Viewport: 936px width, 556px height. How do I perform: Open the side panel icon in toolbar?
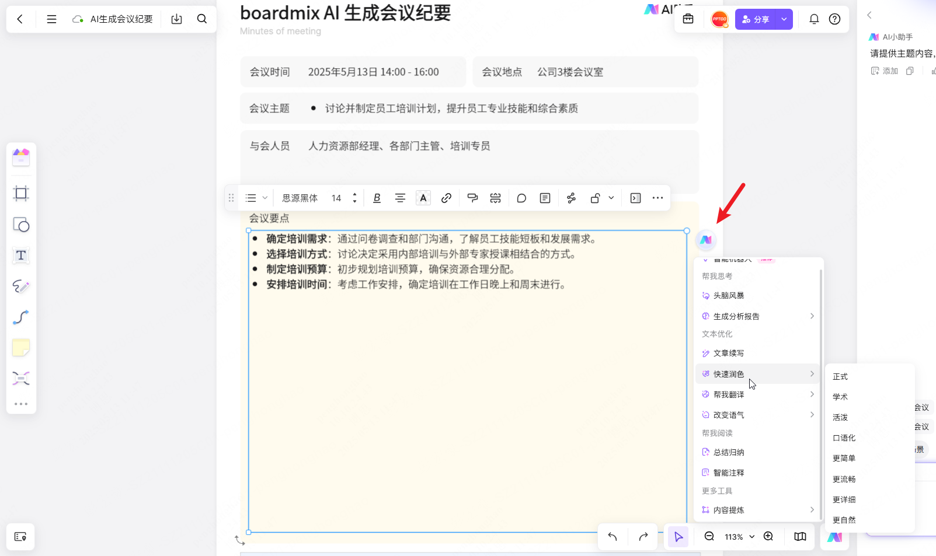(x=635, y=198)
